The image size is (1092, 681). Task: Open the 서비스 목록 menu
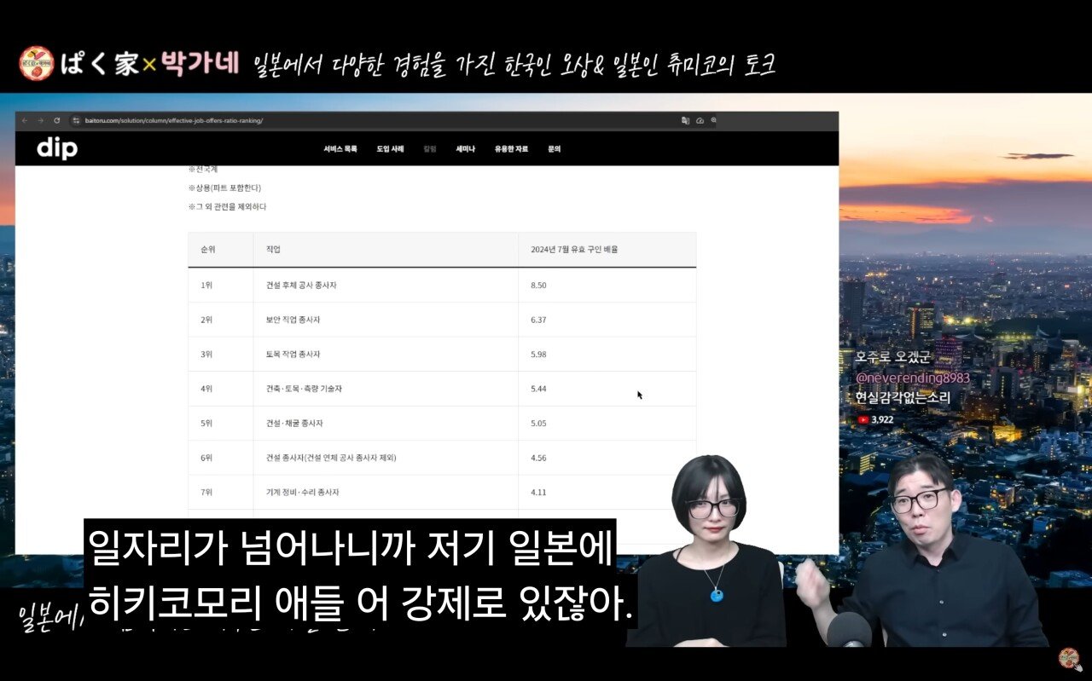(340, 149)
